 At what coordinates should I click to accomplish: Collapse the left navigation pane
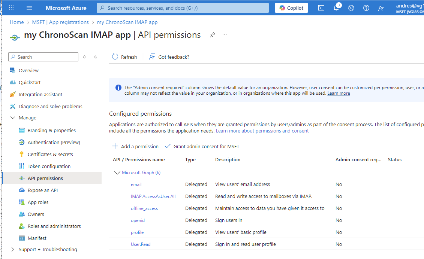pyautogui.click(x=96, y=57)
